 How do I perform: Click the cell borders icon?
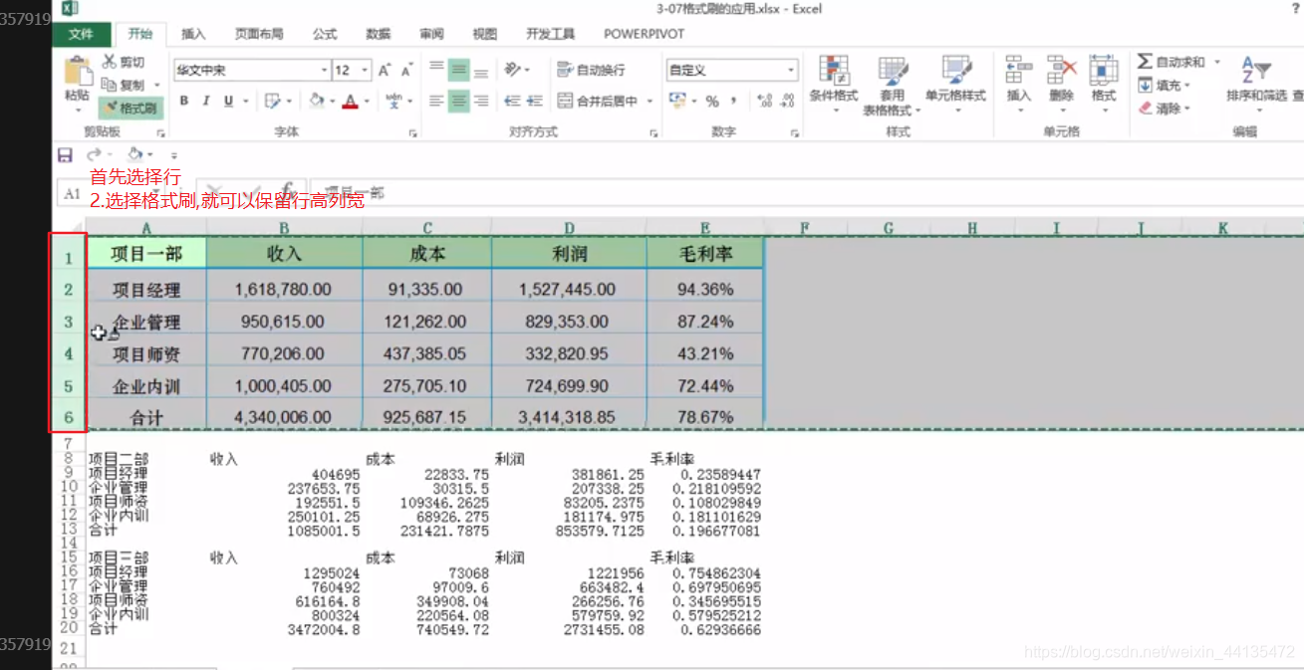(272, 101)
